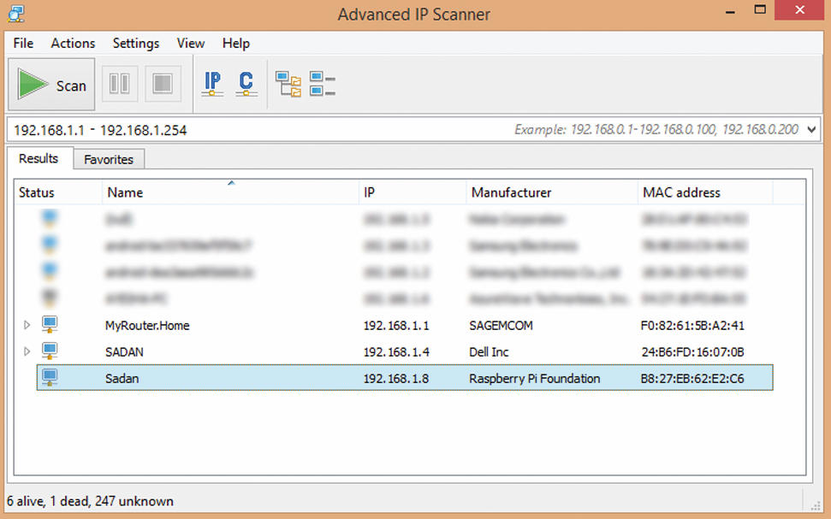
Task: Click the MyRouter.Home computer status icon
Action: tap(50, 324)
